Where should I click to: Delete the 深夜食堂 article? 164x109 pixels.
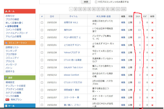(x=152, y=90)
